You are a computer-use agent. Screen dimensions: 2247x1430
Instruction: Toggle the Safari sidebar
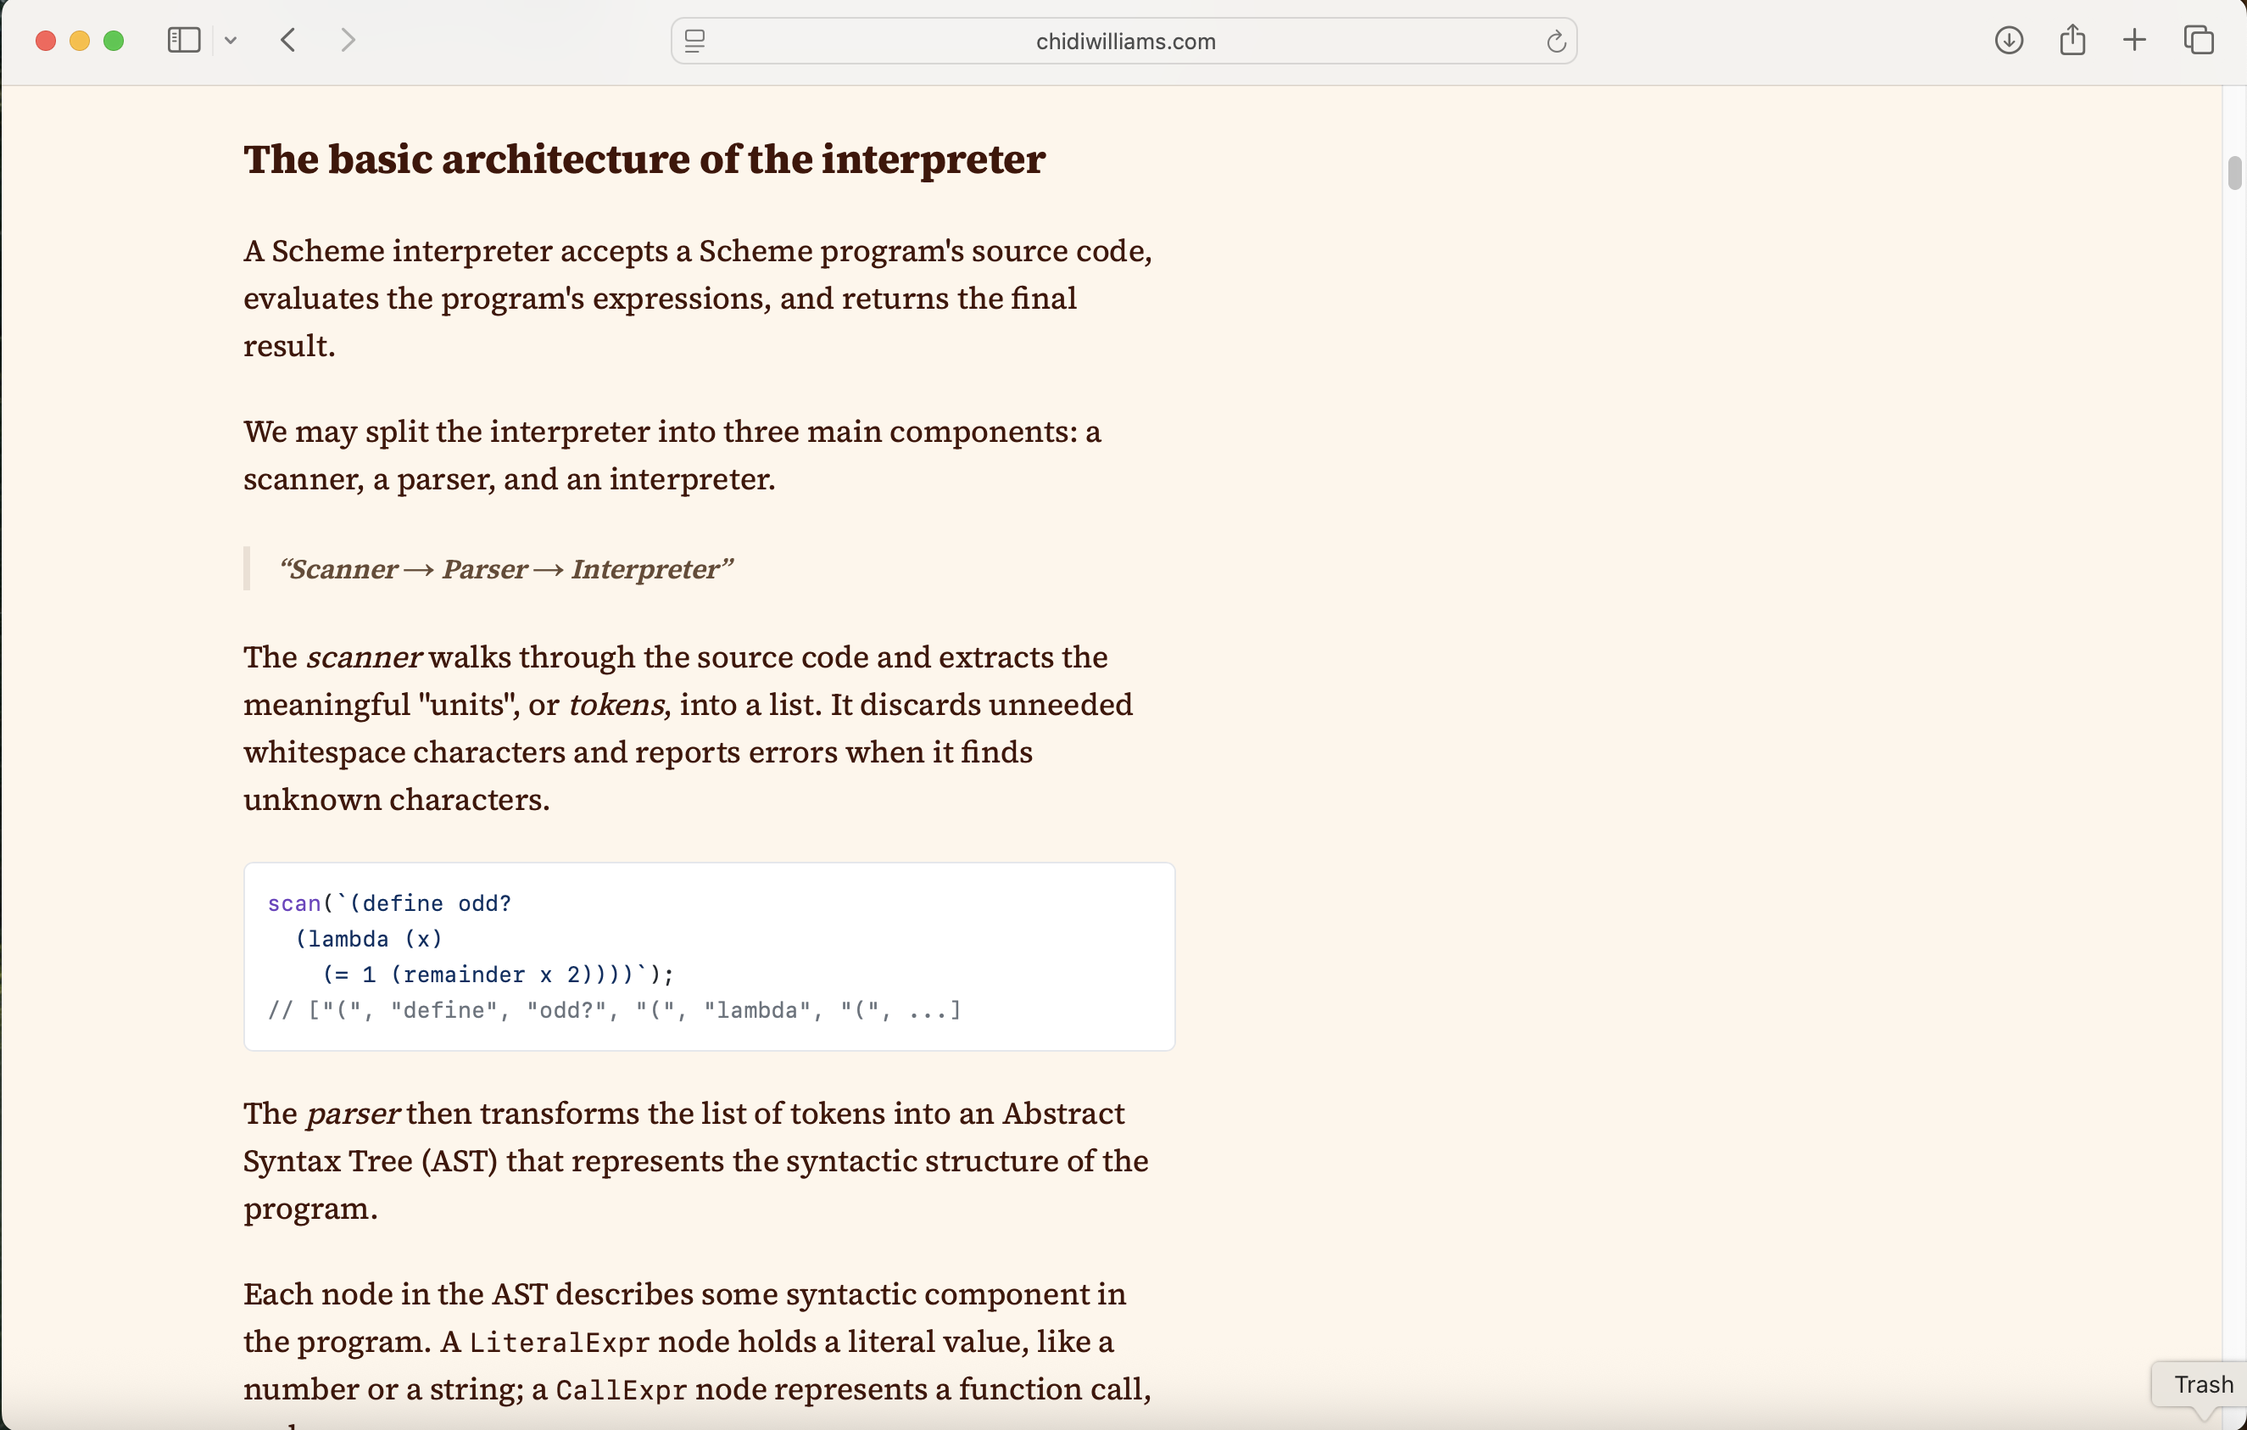tap(183, 40)
